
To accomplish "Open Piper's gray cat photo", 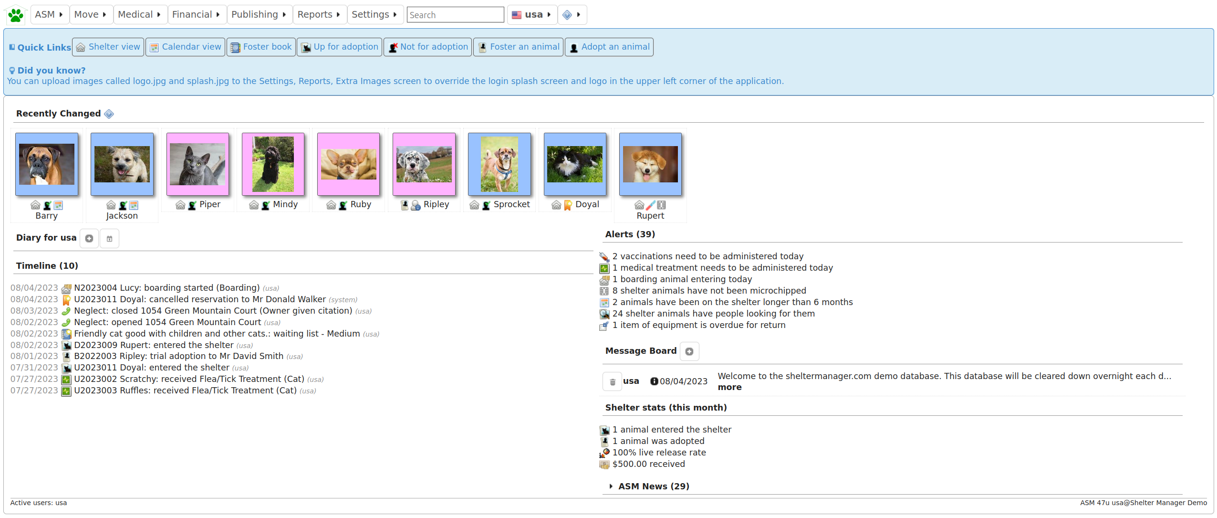I will (x=198, y=164).
